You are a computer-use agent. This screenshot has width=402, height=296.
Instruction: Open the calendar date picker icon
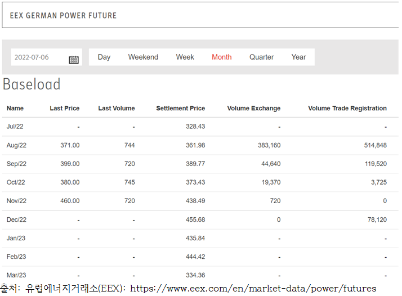pos(74,58)
